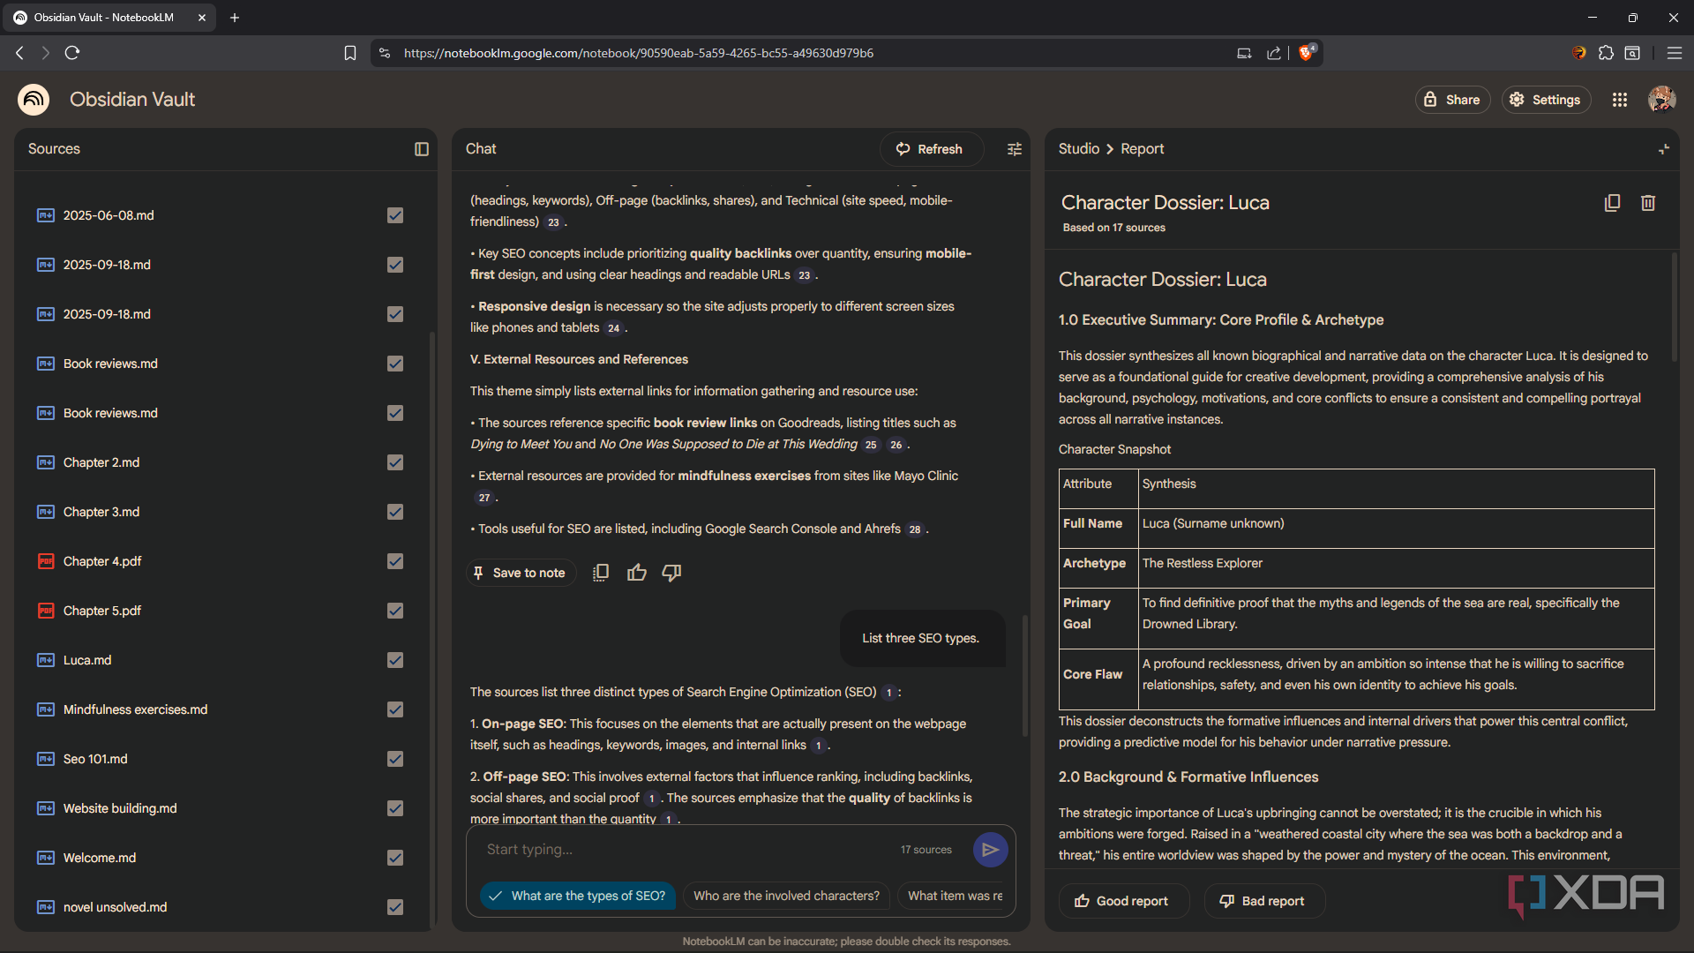Uncheck the Welcome.md source
Image resolution: width=1694 pixels, height=953 pixels.
(x=395, y=858)
